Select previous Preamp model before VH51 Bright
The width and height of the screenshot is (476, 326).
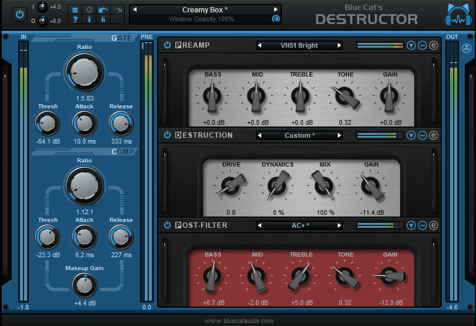point(259,45)
